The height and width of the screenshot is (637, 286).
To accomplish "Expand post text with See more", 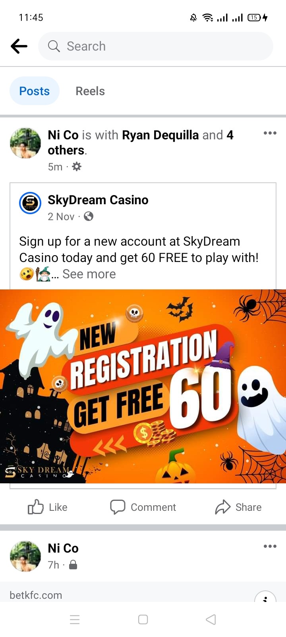I will pos(89,274).
